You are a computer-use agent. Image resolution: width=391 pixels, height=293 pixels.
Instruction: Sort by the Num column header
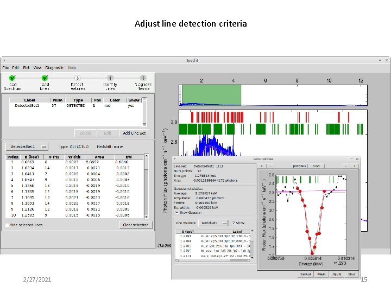click(58, 100)
